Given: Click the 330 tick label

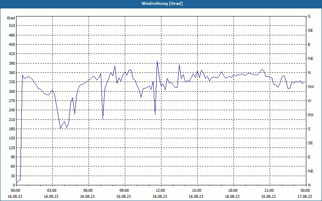Looking at the screenshot, I should pos(12,82).
